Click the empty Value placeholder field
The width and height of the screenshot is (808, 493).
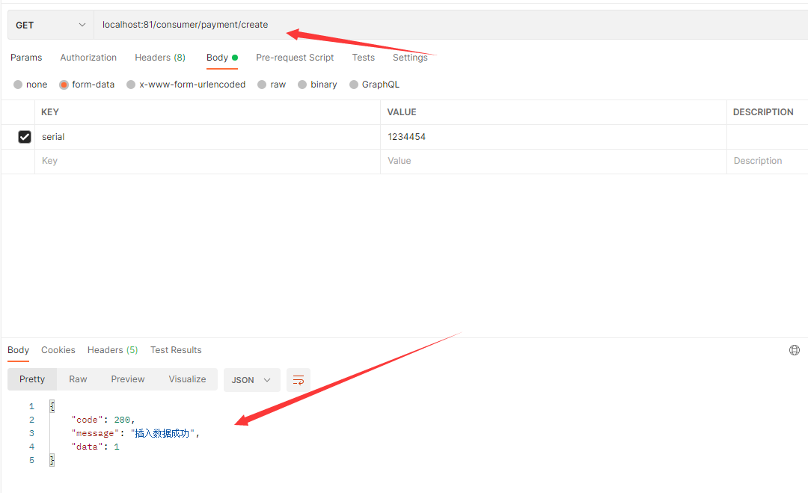coord(554,162)
